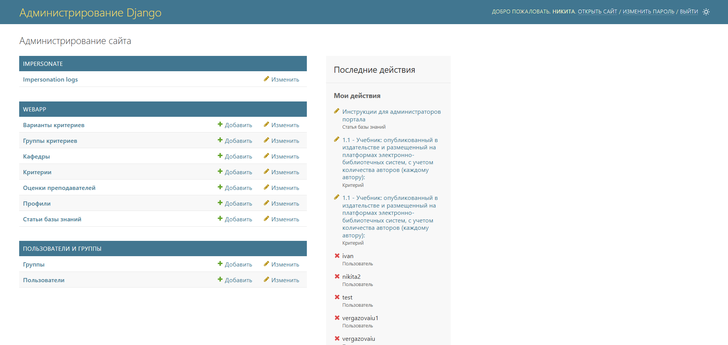Select the Администрирование сайта page title
The width and height of the screenshot is (728, 345).
(75, 41)
